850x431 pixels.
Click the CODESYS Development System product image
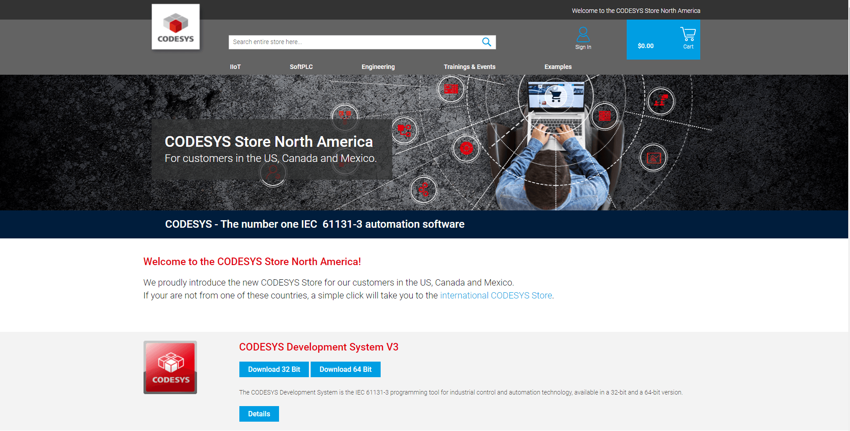[170, 367]
